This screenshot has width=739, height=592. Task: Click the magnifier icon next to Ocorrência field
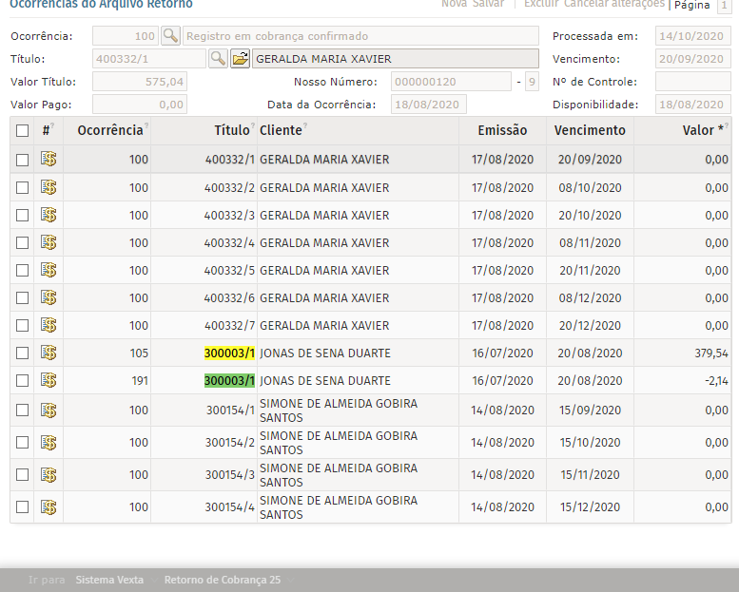point(170,36)
